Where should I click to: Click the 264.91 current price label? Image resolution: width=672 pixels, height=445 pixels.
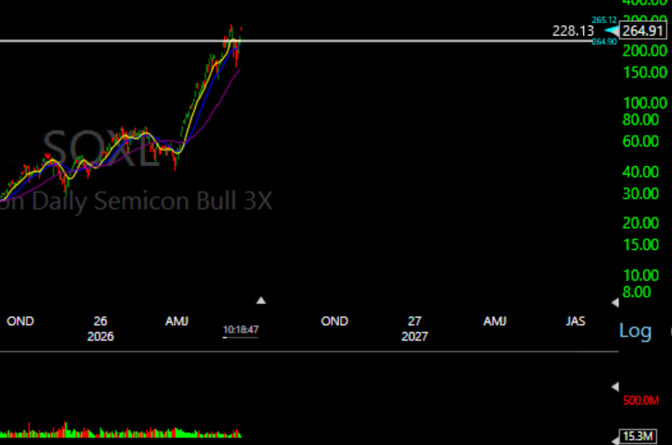(643, 31)
